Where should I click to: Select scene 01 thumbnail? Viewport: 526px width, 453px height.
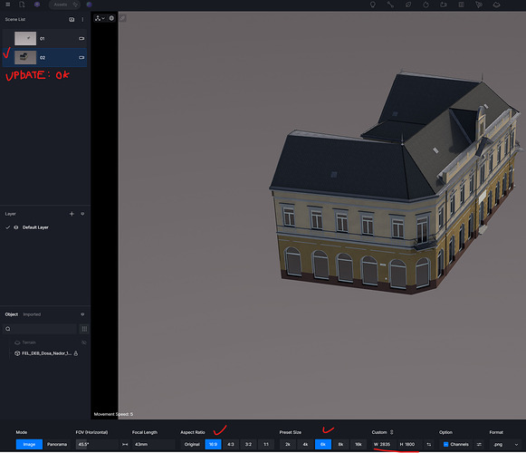point(25,39)
